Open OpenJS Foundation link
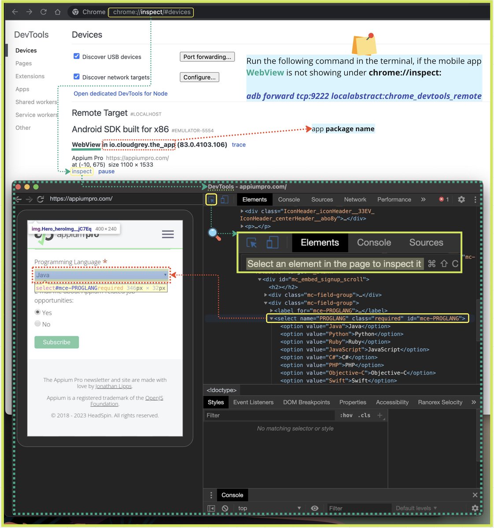494x528 pixels. click(x=127, y=401)
